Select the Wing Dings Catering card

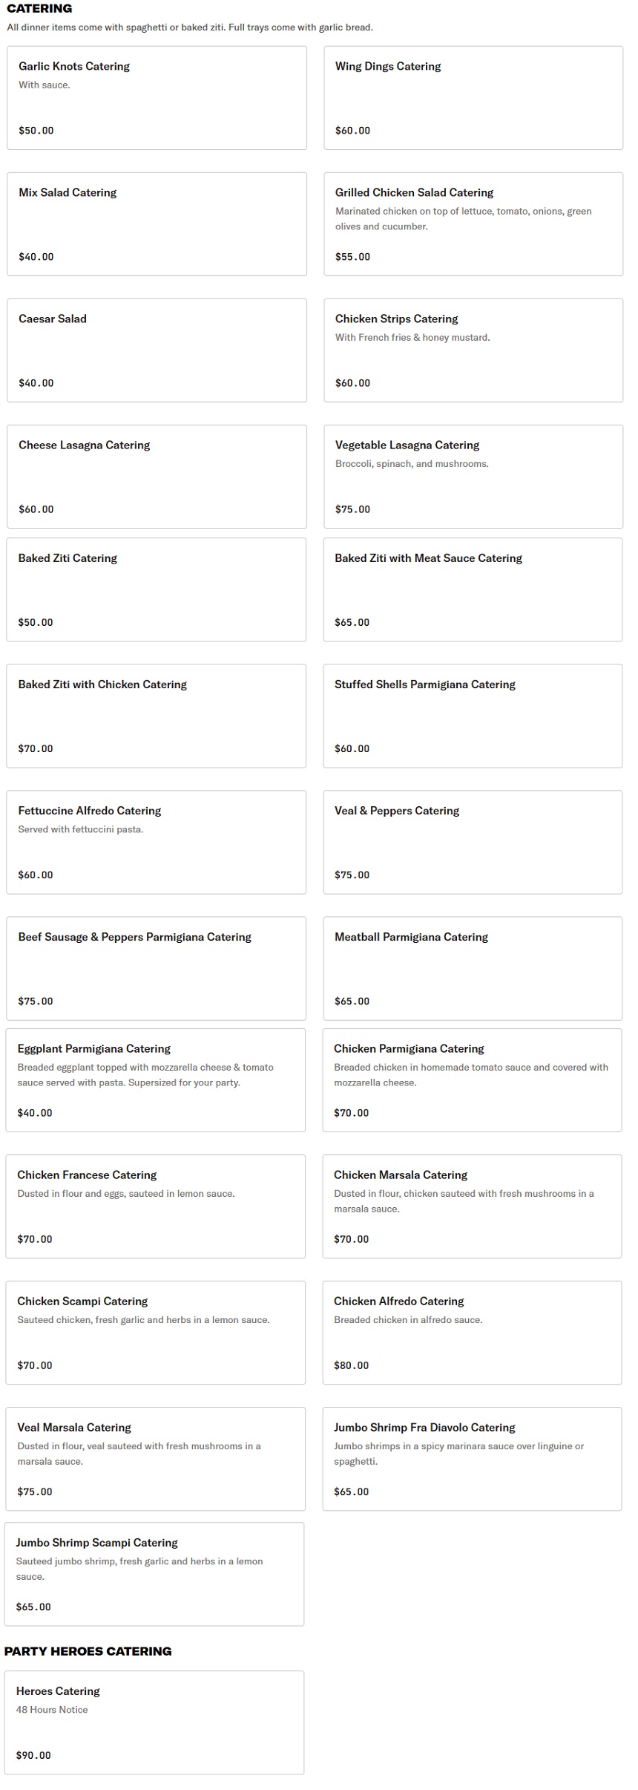click(x=473, y=98)
